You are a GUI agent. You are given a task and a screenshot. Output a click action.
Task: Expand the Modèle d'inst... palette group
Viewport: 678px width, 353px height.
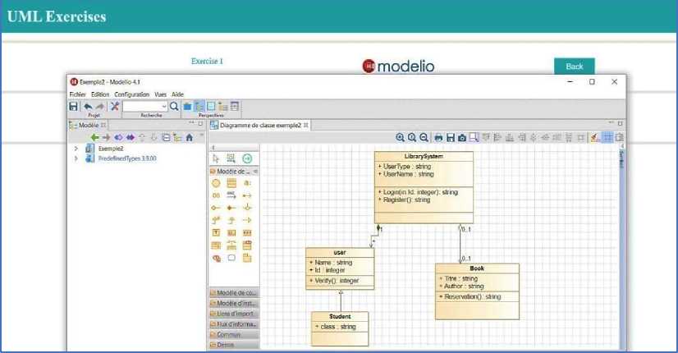tap(234, 303)
